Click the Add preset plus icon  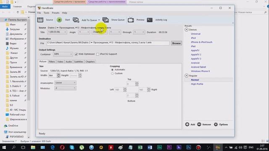[187, 125]
